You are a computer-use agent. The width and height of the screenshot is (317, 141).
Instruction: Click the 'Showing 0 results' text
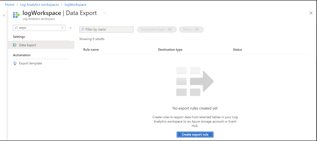pyautogui.click(x=92, y=39)
